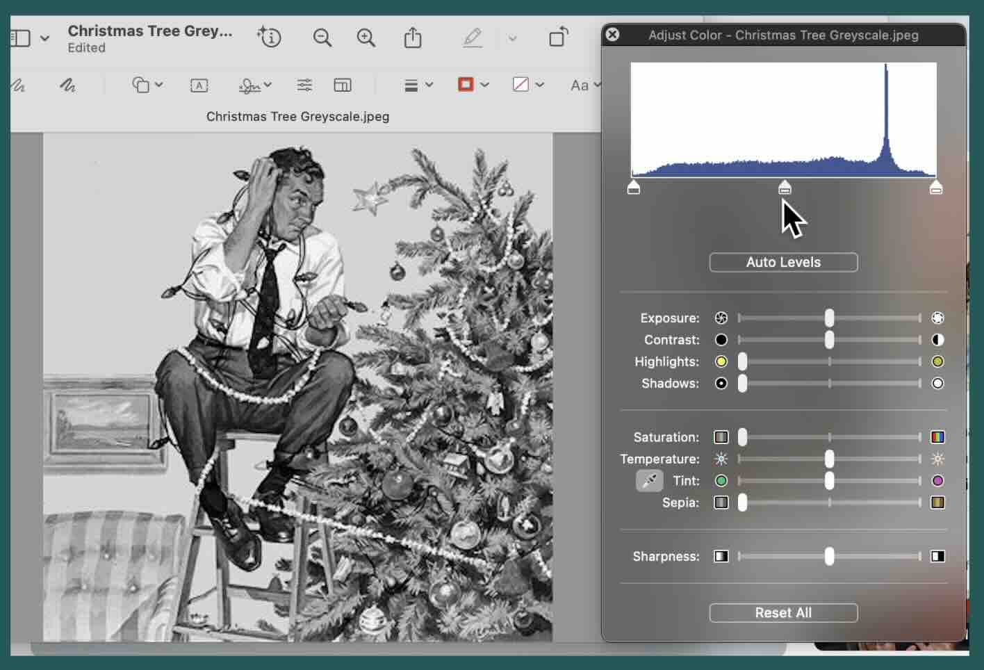The width and height of the screenshot is (984, 670).
Task: Select the Sketch tool in markup toolbar
Action: coord(19,85)
